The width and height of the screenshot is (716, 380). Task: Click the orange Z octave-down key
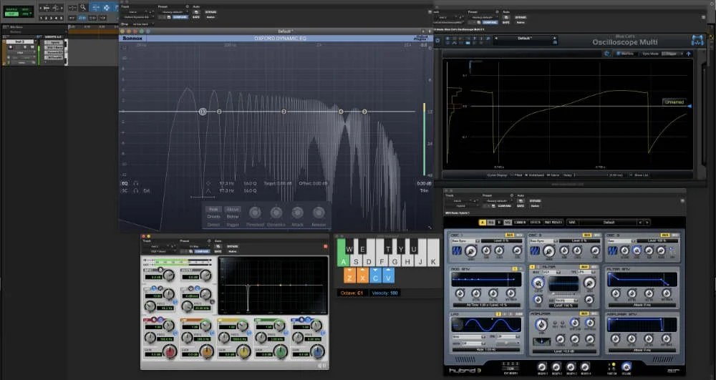(x=349, y=276)
